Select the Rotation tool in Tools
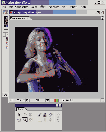Image resolution: width=106 pixels, height=132 pixels. pos(25,115)
